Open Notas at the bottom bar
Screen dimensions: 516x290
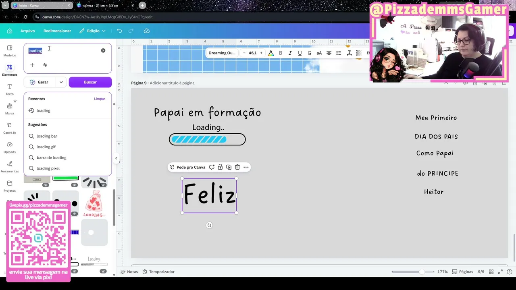tap(129, 272)
